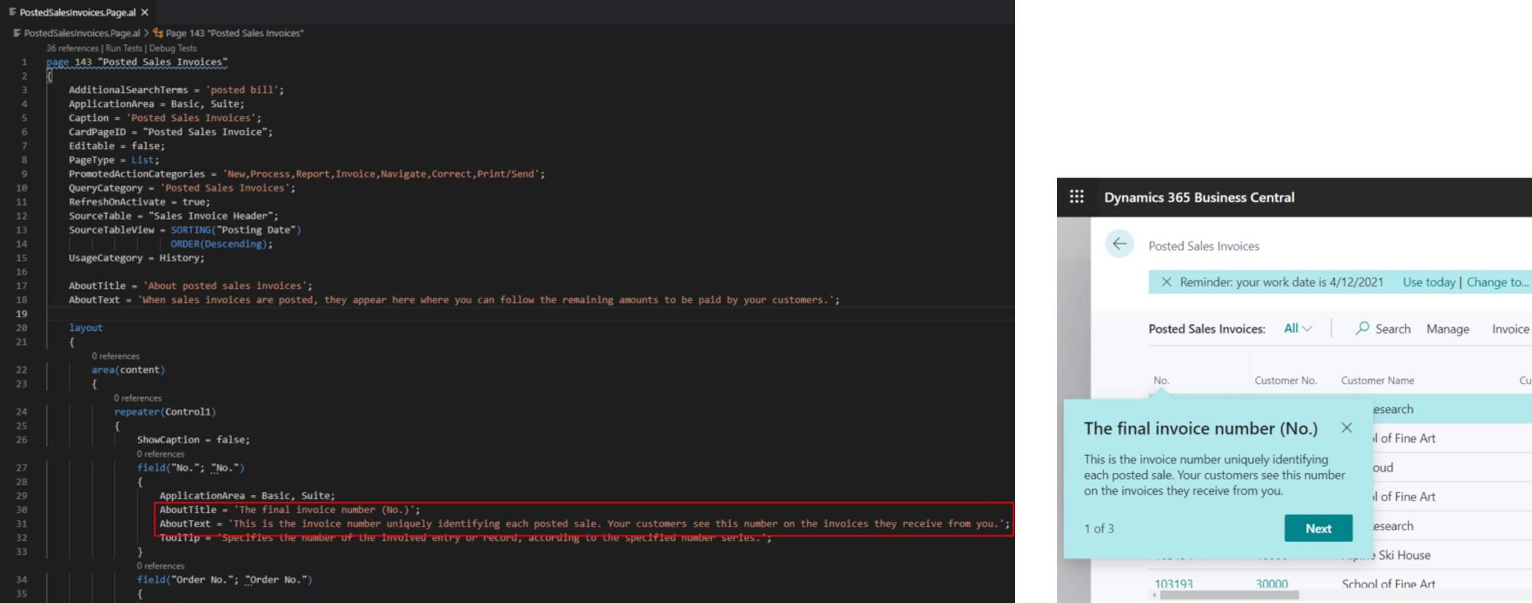Open the app launcher waffle icon
The image size is (1532, 603).
(x=1076, y=197)
